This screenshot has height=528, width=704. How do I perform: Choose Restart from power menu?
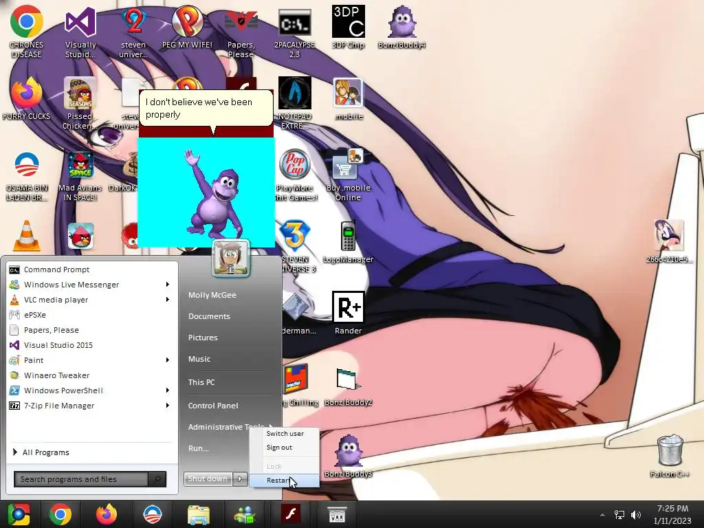point(285,481)
